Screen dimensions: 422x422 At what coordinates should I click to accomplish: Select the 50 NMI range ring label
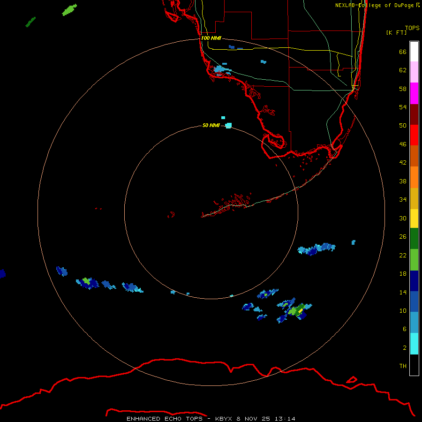tap(211, 125)
